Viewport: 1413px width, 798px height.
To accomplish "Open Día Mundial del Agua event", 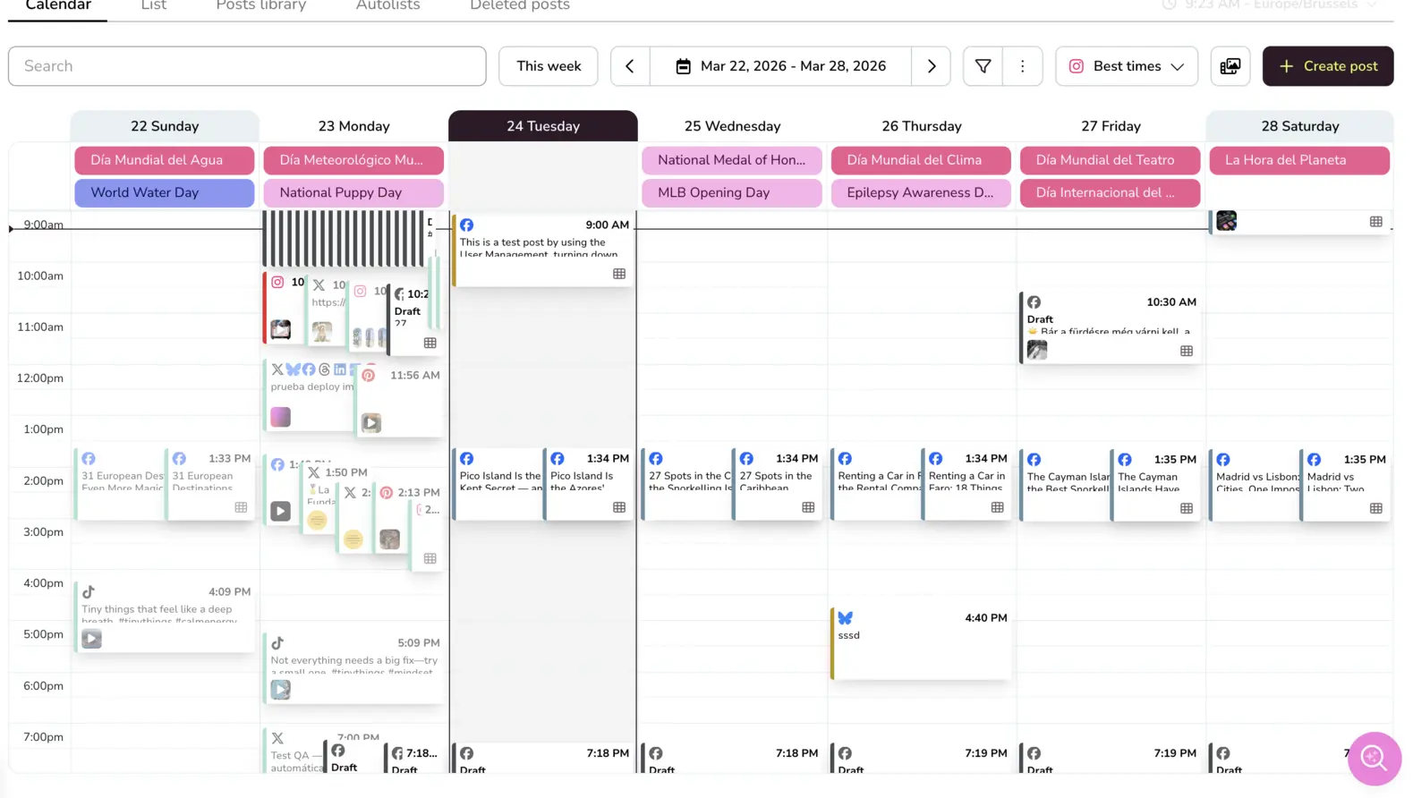I will click(165, 160).
